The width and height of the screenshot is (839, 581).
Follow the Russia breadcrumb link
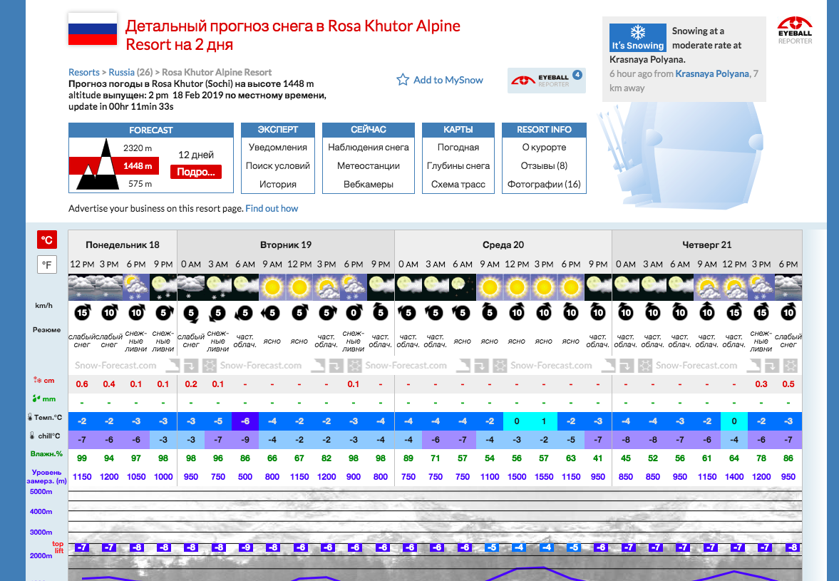tap(121, 72)
